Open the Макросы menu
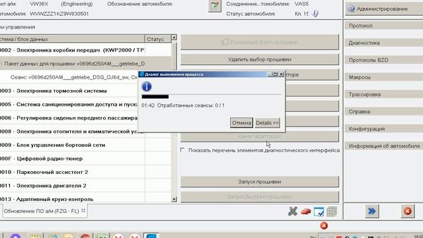This screenshot has width=423, height=238. point(383,77)
